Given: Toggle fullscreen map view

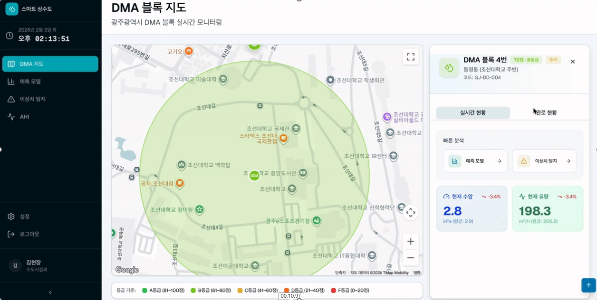Looking at the screenshot, I should tap(411, 57).
